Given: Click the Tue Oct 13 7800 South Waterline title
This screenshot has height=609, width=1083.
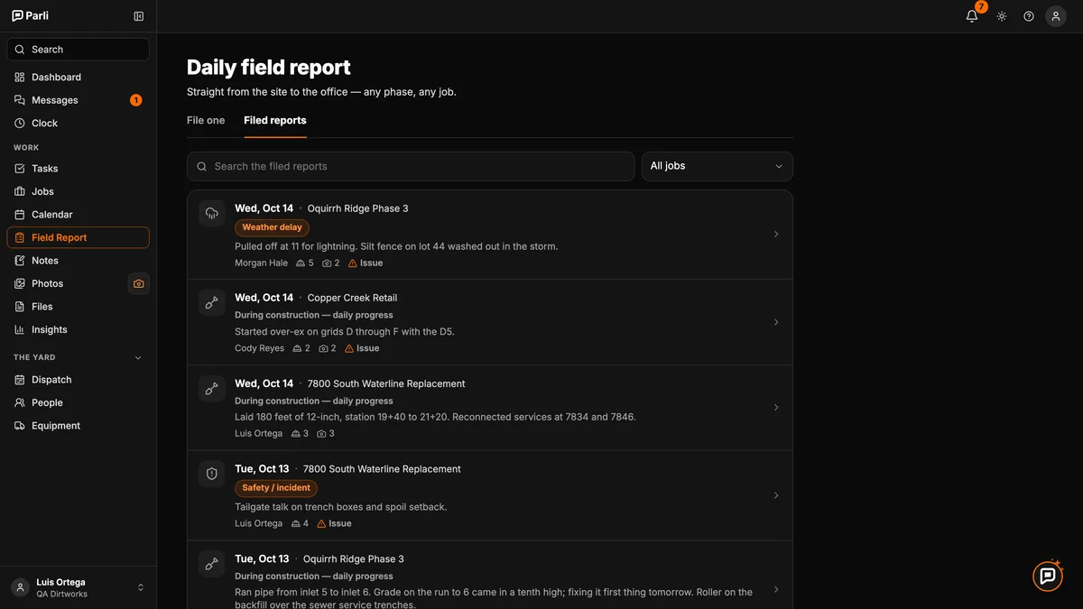Looking at the screenshot, I should coord(382,469).
